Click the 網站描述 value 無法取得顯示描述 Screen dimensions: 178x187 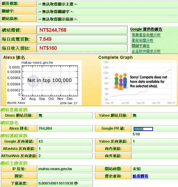(x=58, y=19)
